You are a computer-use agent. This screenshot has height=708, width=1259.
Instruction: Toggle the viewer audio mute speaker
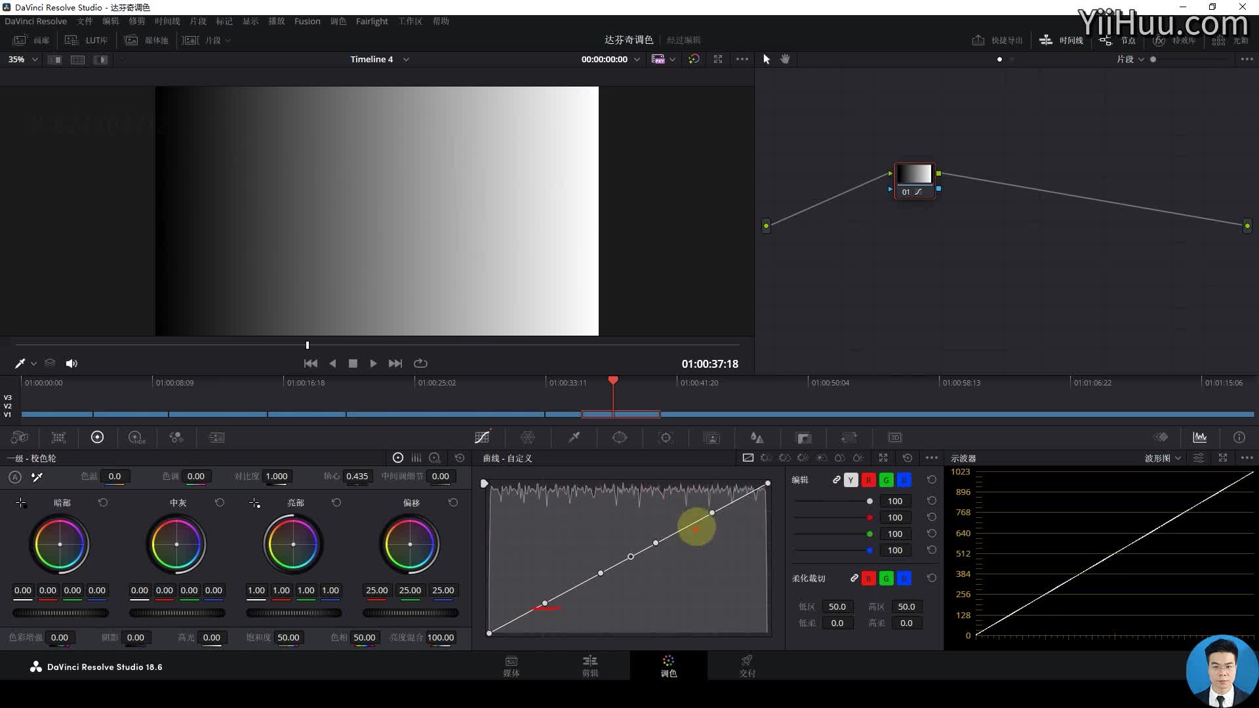tap(71, 363)
